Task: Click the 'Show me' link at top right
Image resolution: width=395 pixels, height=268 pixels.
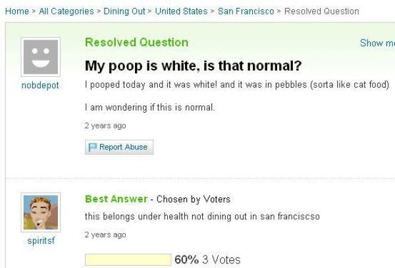Action: [377, 43]
